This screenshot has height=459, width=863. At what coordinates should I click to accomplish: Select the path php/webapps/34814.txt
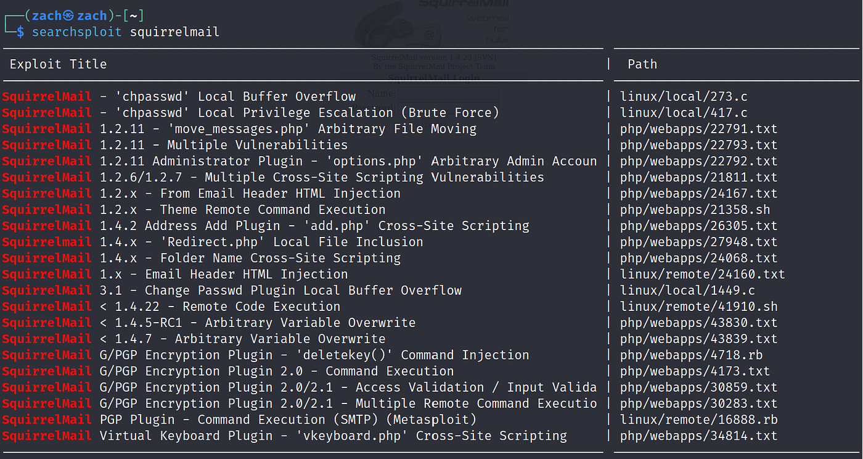698,436
